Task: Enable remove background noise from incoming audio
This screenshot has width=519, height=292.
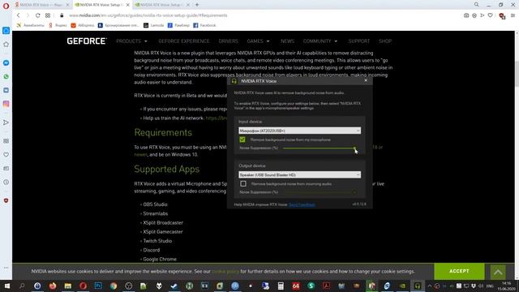Action: tap(243, 183)
